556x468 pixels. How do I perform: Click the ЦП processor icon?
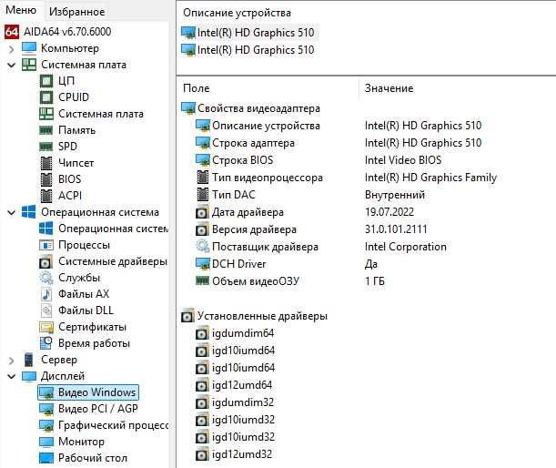(x=46, y=81)
